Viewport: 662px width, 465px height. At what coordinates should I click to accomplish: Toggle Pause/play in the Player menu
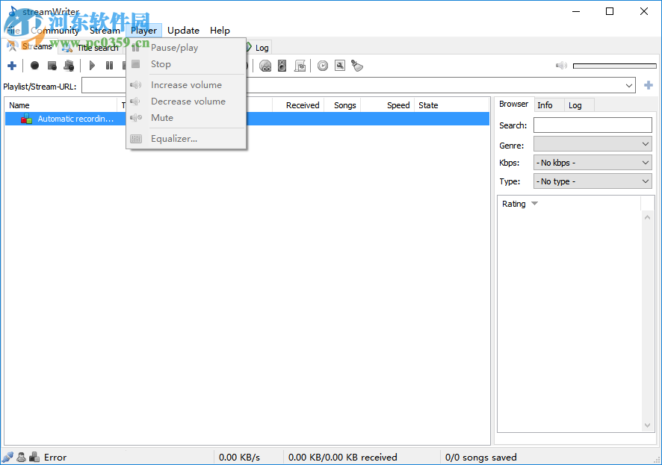pos(173,47)
